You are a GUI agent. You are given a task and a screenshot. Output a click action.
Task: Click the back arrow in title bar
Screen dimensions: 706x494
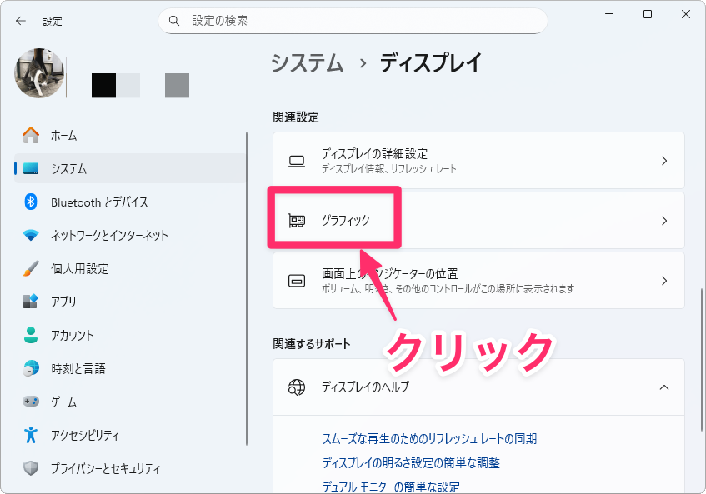[21, 21]
